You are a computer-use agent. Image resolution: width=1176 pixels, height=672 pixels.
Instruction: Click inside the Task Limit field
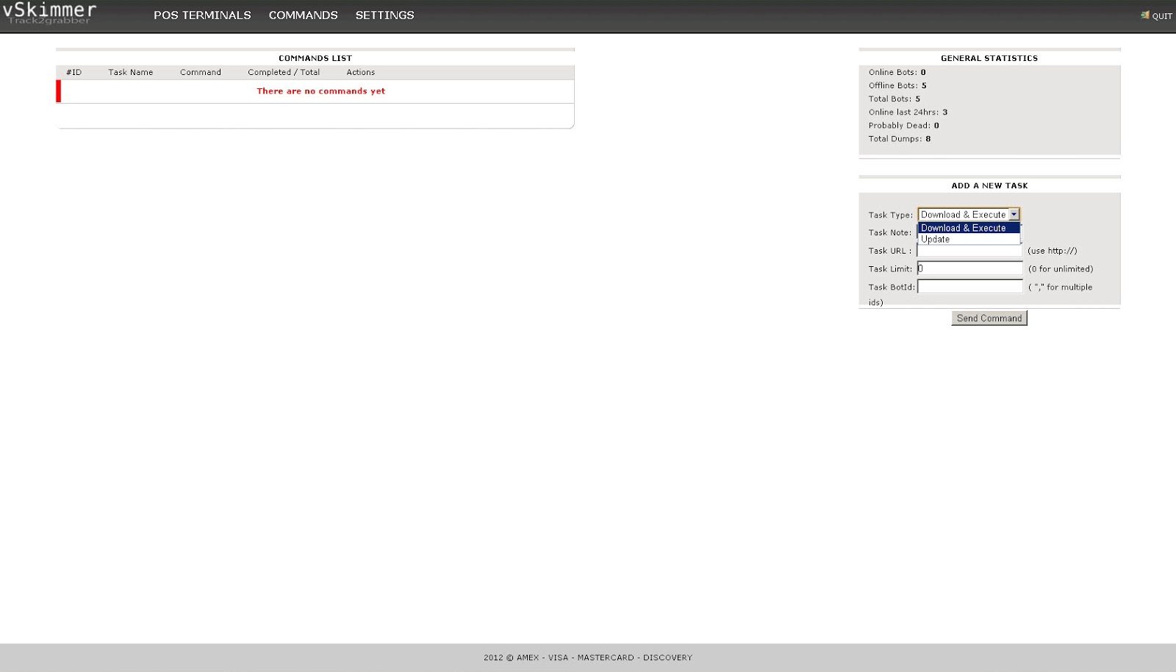pos(969,269)
